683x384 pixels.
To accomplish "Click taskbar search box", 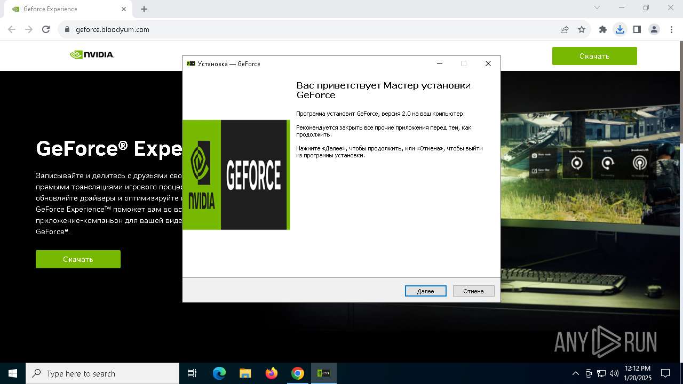I will click(102, 373).
